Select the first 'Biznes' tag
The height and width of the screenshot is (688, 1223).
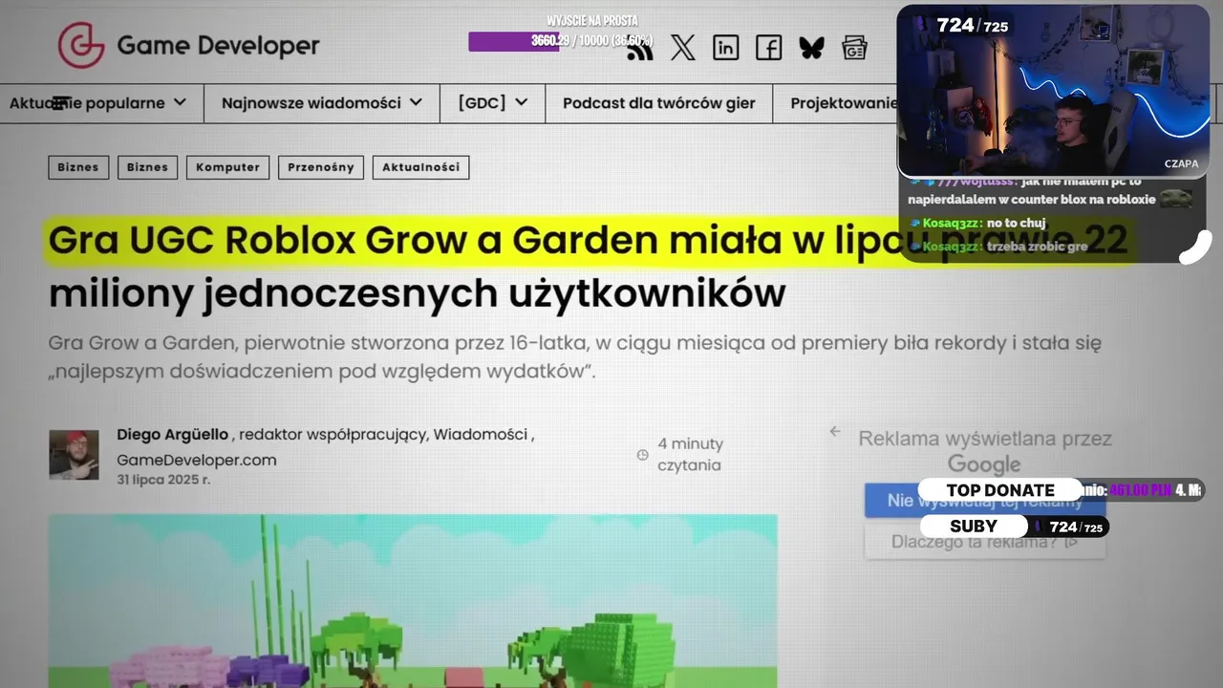tap(78, 167)
